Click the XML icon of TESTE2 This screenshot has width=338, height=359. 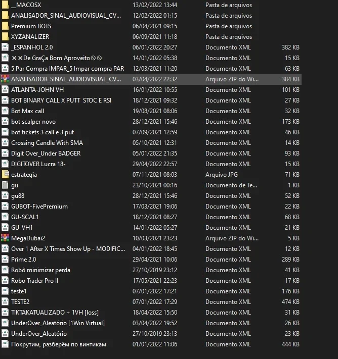[x=5, y=302]
